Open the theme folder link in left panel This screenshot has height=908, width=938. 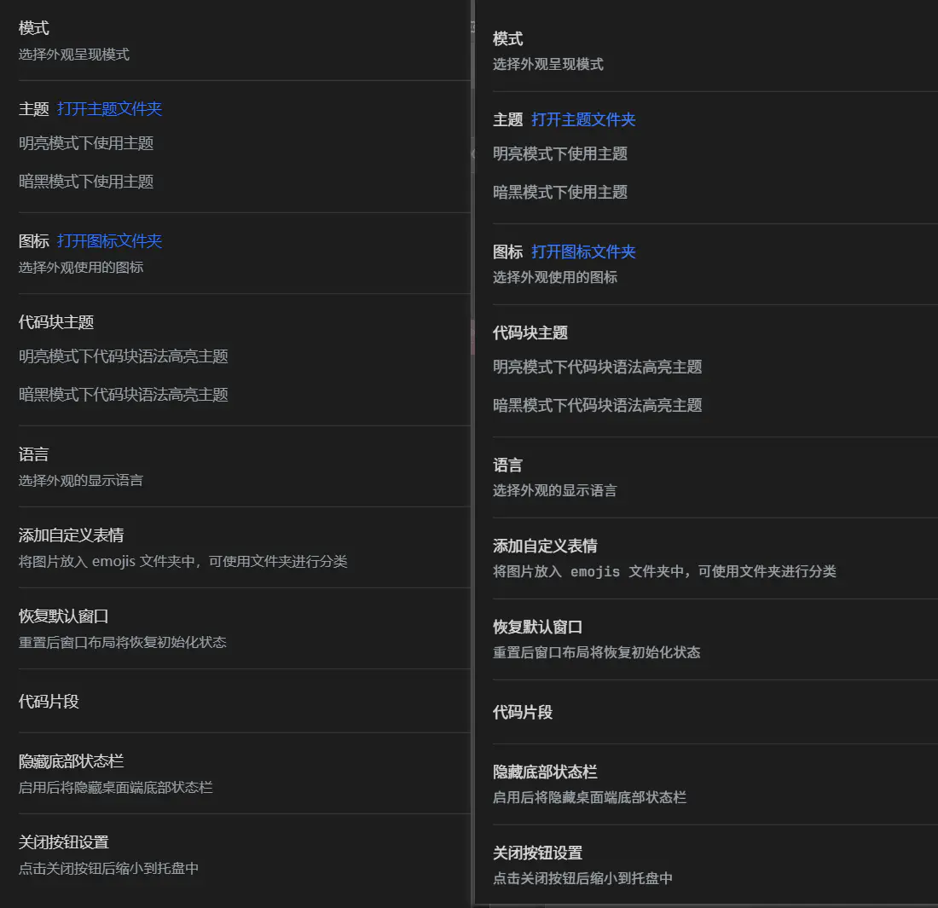pos(108,108)
